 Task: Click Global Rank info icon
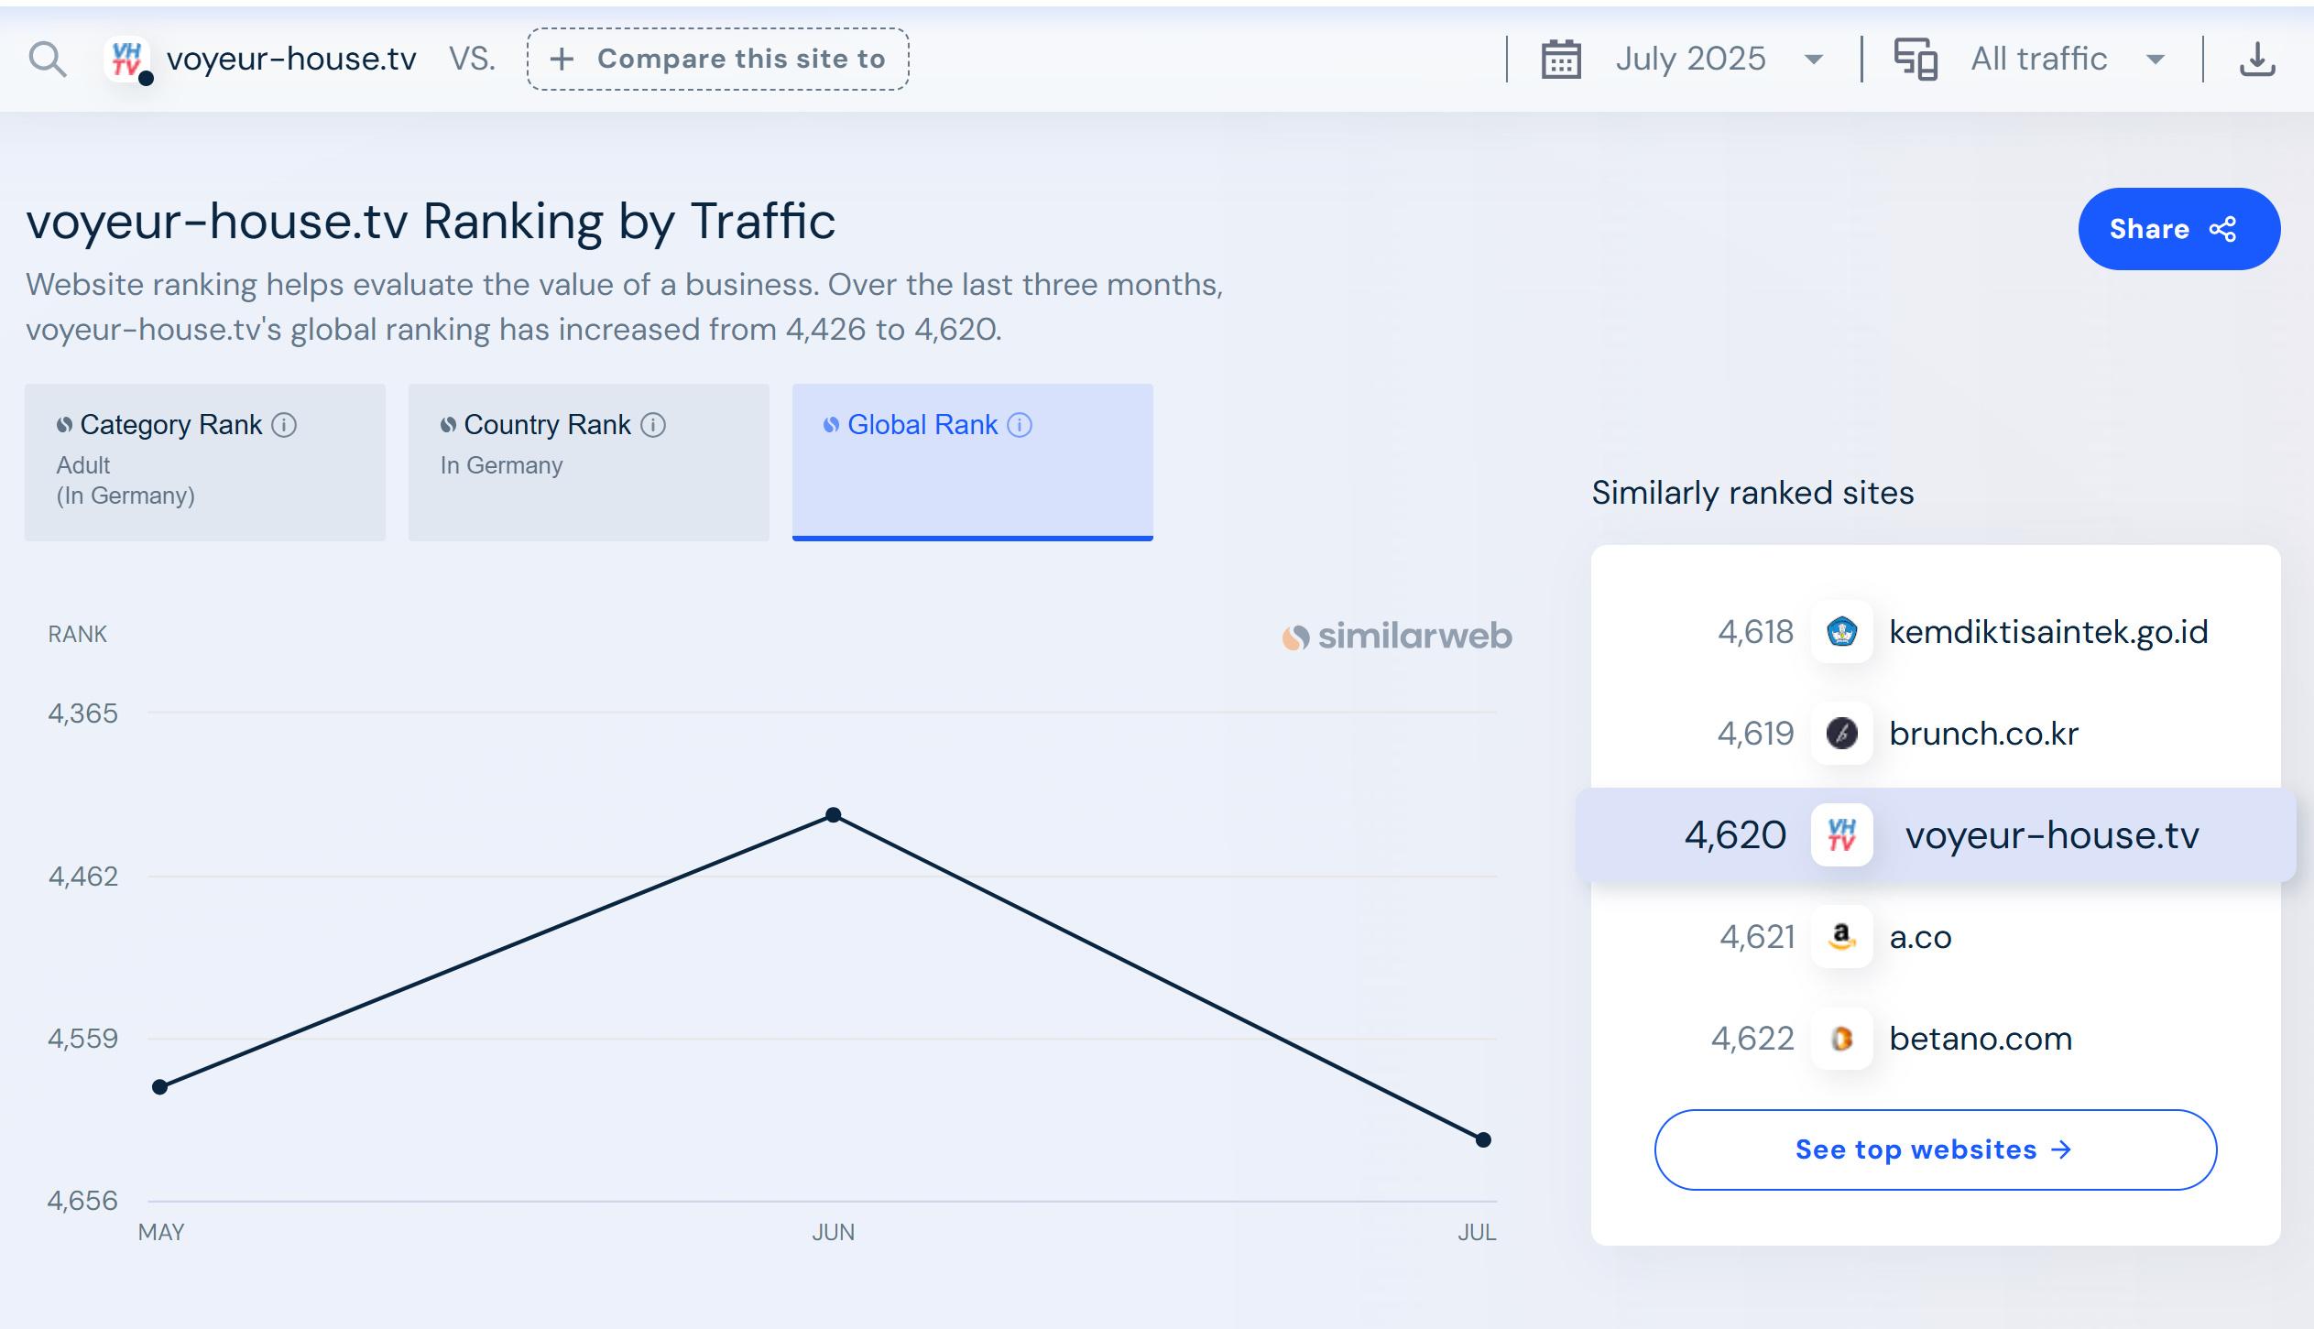pyautogui.click(x=1020, y=425)
